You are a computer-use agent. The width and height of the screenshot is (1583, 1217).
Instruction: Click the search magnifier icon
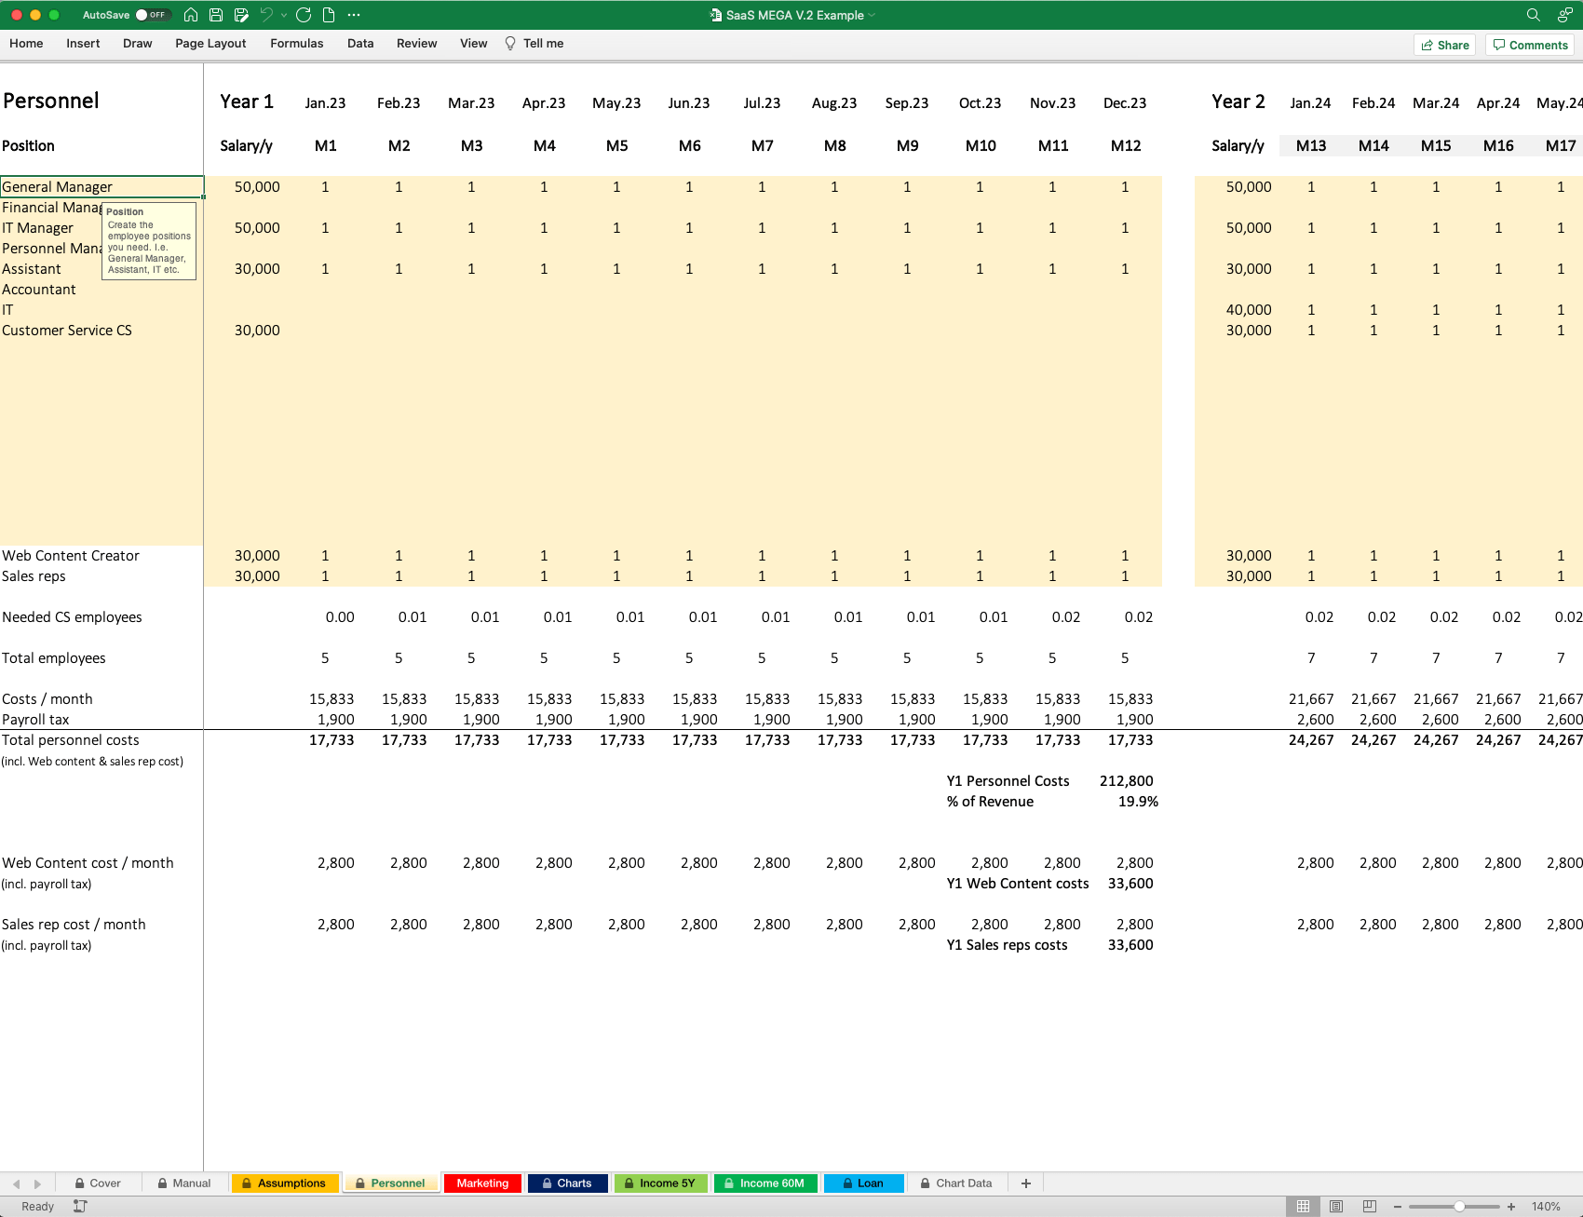tap(1533, 15)
